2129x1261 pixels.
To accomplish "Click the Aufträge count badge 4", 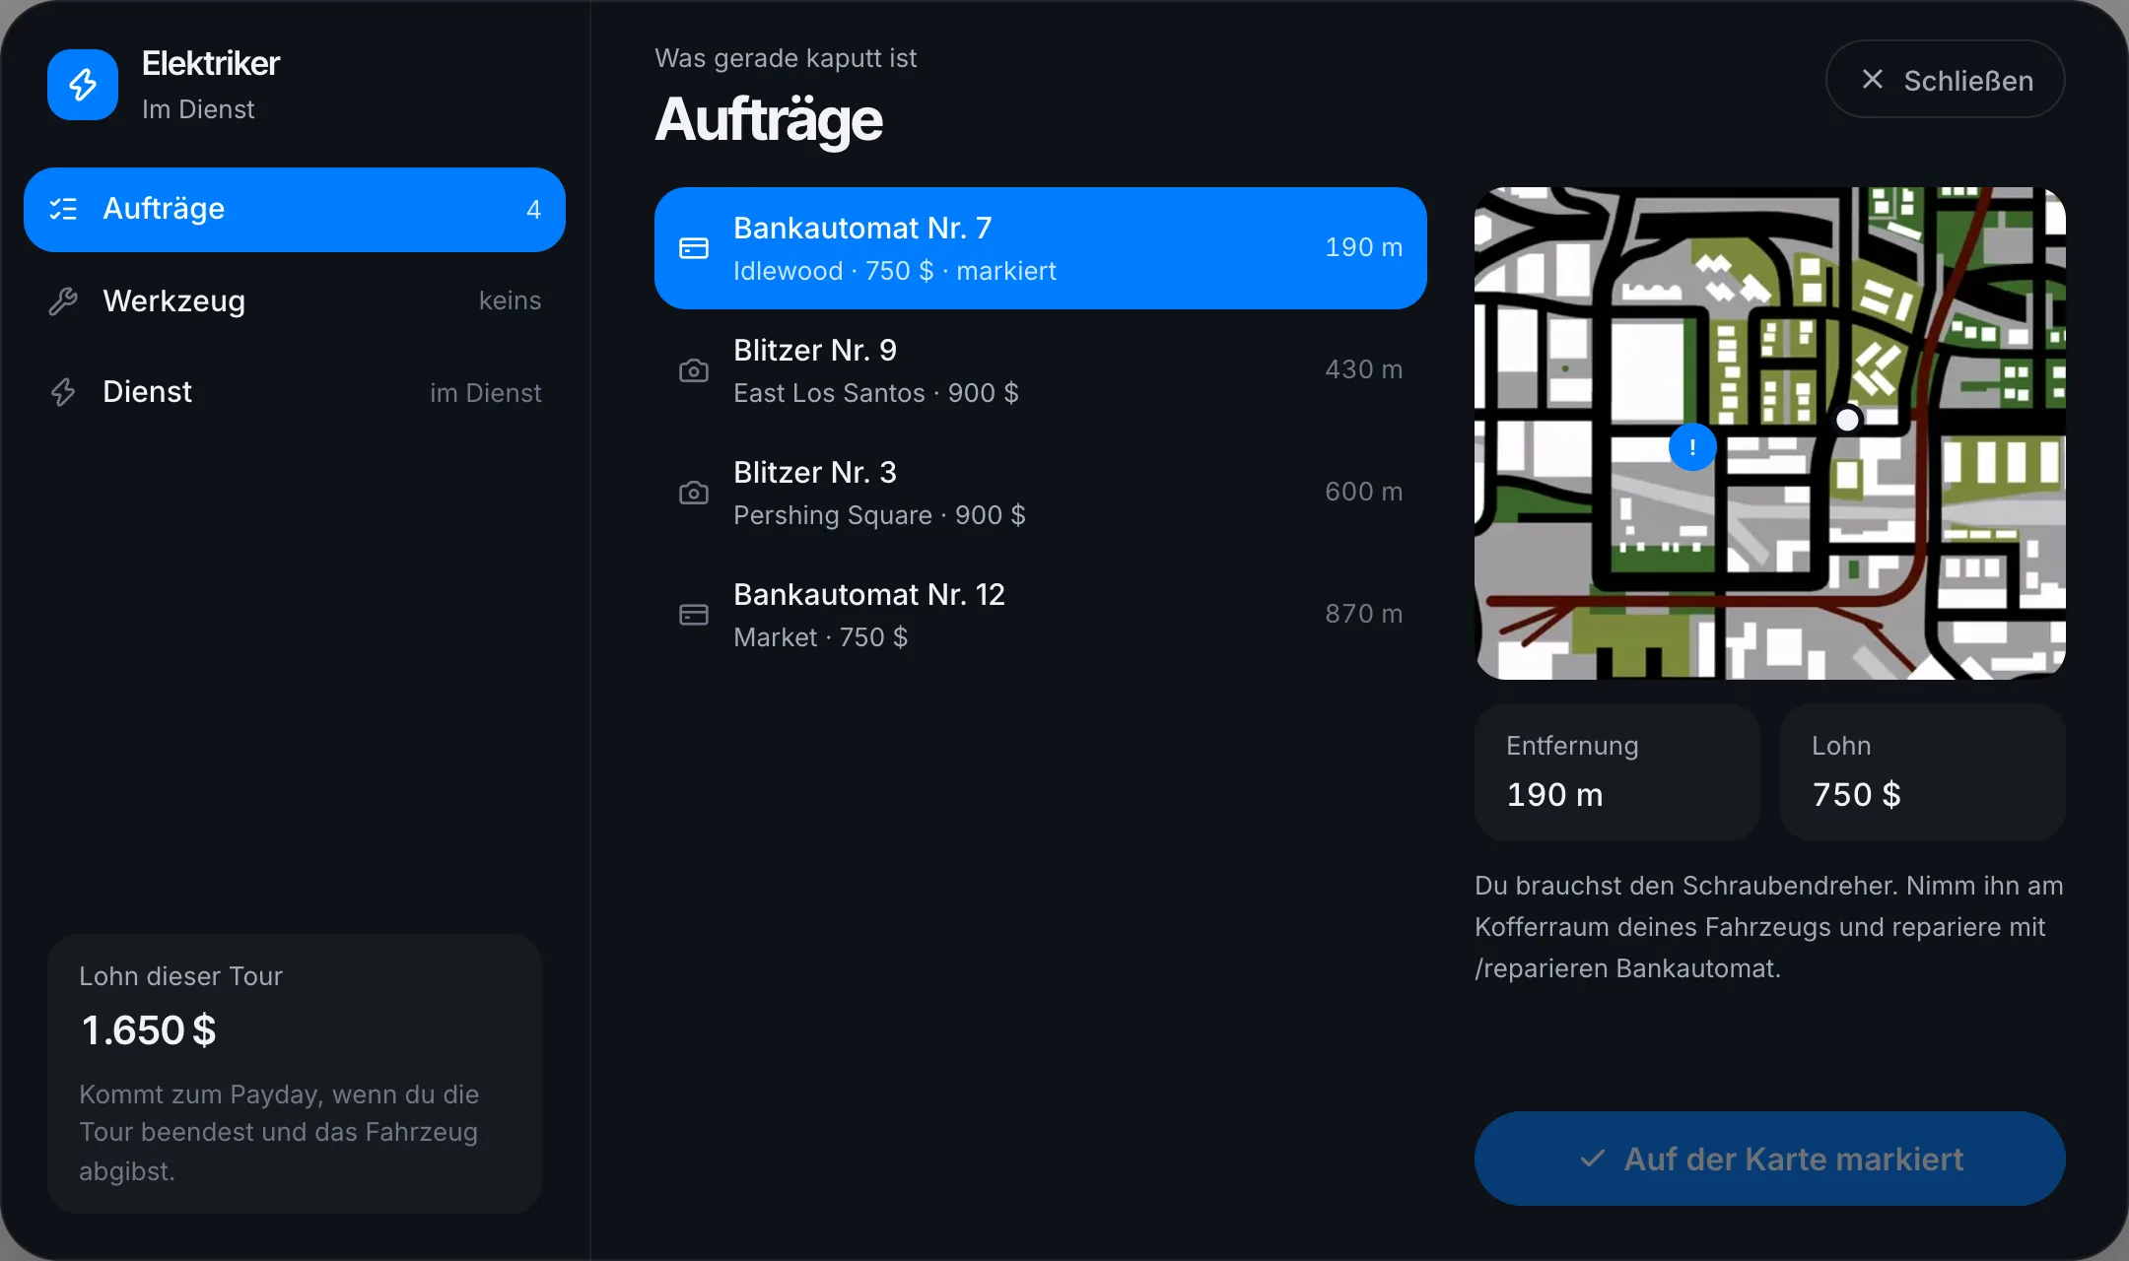I will (x=533, y=209).
